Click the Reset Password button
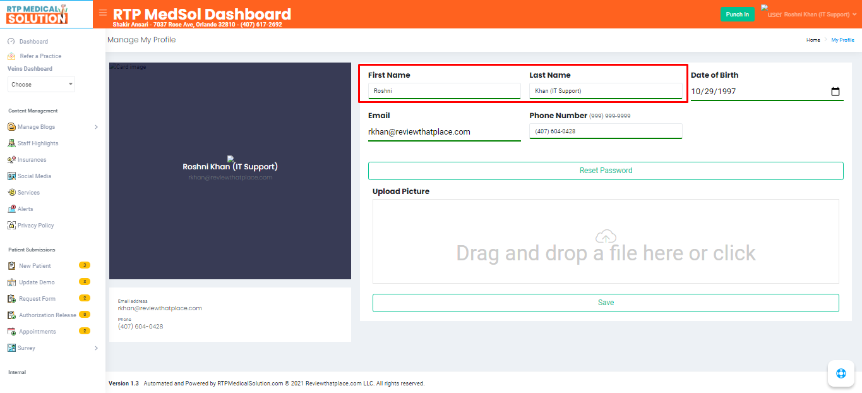862x393 pixels. click(x=606, y=171)
